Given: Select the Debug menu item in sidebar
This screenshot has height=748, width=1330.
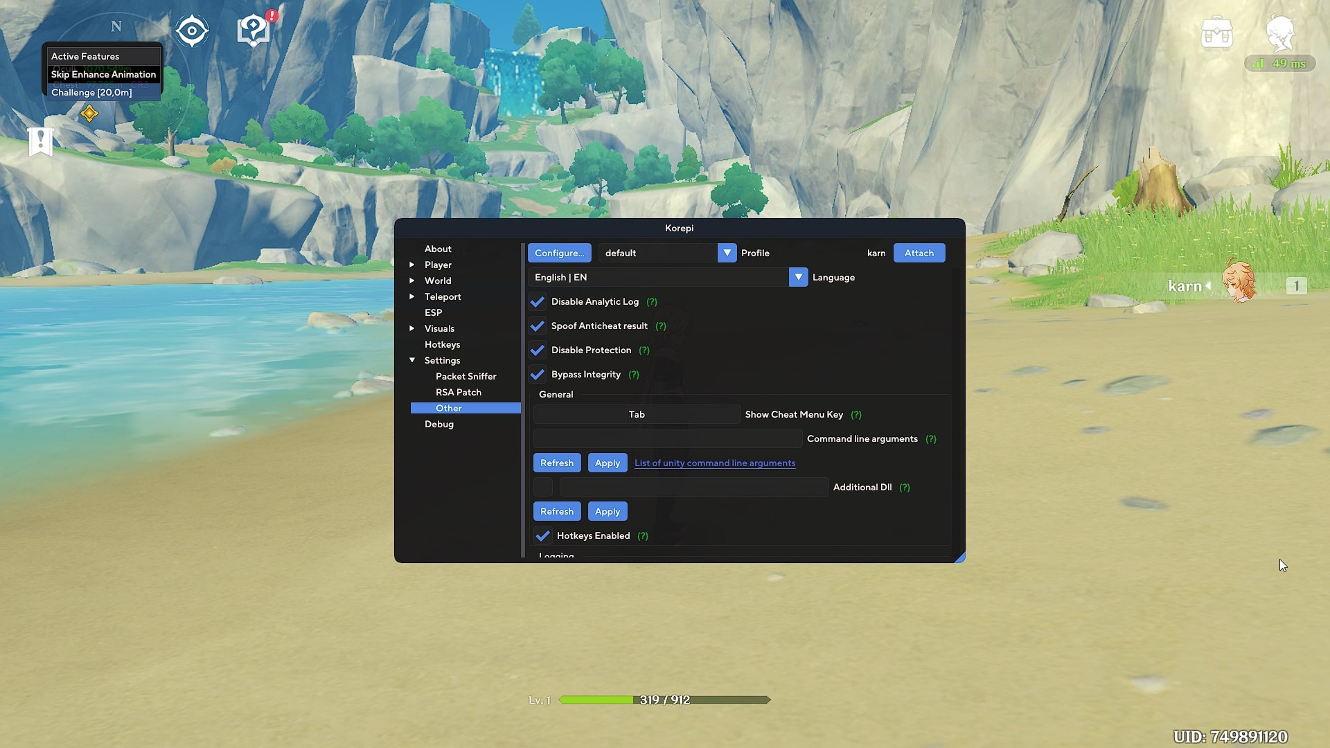Looking at the screenshot, I should [x=438, y=424].
